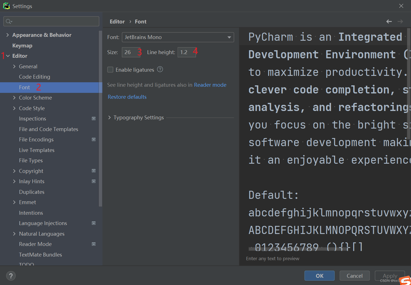Click project-level icon beside Reader Mode
The image size is (411, 285).
(x=94, y=244)
